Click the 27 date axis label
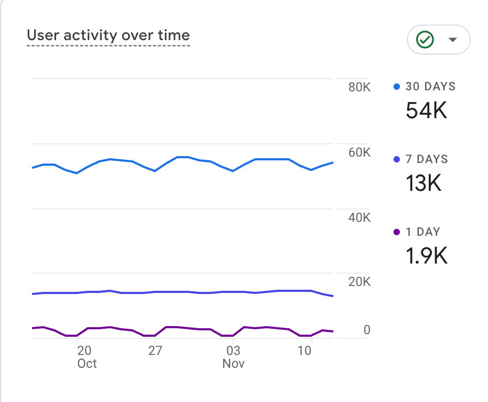Viewport: 488px width, 402px height. pos(155,351)
